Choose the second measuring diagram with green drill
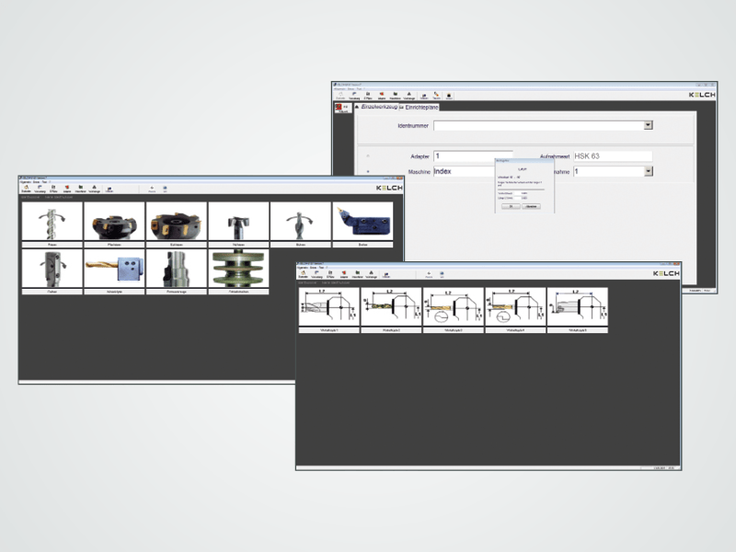The width and height of the screenshot is (736, 552). [x=391, y=307]
